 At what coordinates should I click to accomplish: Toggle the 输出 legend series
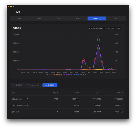coord(83,75)
